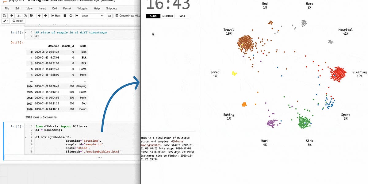Click the Eating 1% label
This screenshot has width=368, height=184.
pyautogui.click(x=228, y=117)
